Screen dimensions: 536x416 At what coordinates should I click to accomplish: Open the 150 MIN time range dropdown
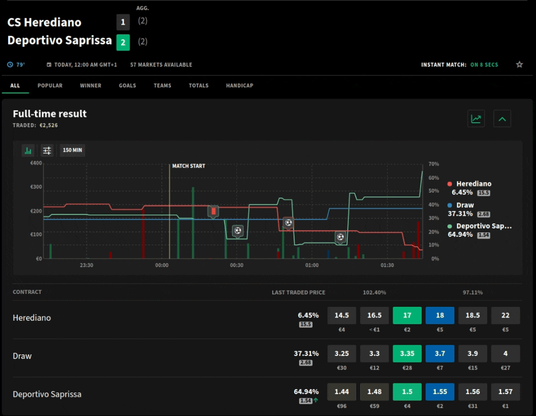click(x=72, y=150)
